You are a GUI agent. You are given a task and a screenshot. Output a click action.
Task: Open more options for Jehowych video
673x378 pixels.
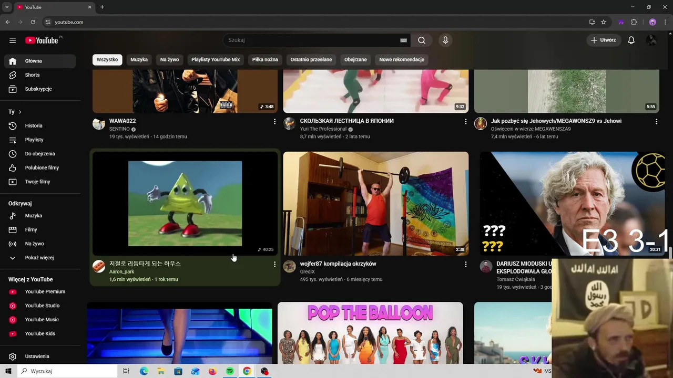tap(656, 121)
